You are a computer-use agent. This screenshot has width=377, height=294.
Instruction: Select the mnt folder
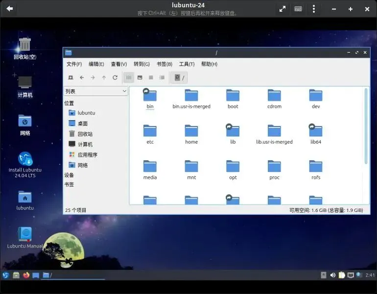point(191,170)
